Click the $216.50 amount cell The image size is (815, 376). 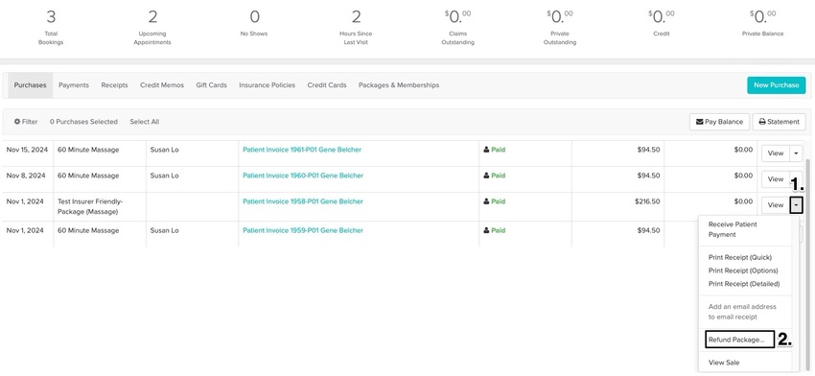tap(647, 201)
